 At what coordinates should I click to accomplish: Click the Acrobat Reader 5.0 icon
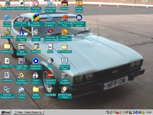36,4
